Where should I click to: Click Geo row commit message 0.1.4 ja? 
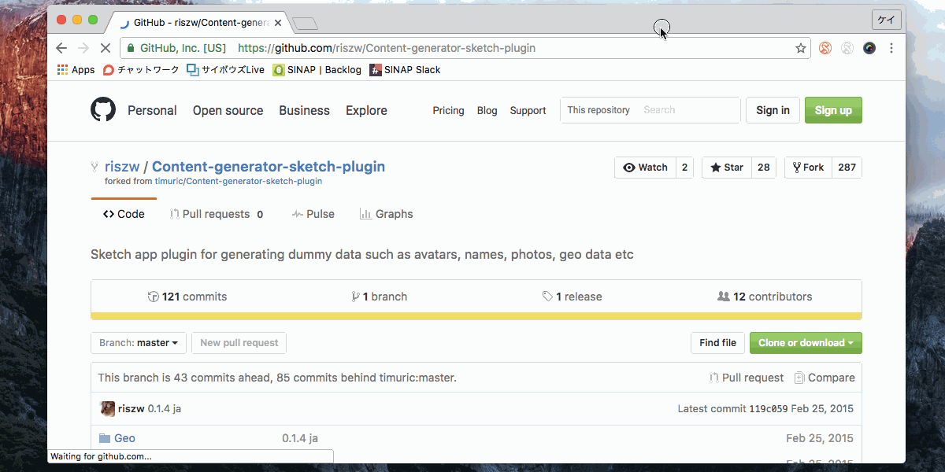(x=300, y=438)
